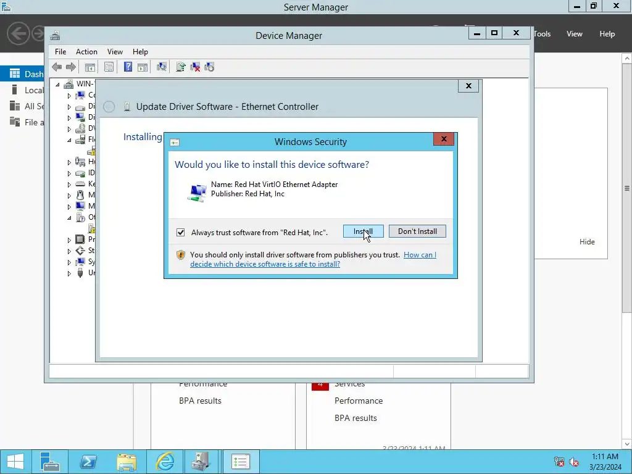632x474 pixels.
Task: Select the WIN- computer root icon
Action: coord(69,84)
